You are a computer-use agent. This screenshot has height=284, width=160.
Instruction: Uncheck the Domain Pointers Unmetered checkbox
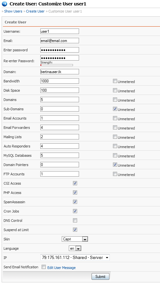(x=115, y=165)
